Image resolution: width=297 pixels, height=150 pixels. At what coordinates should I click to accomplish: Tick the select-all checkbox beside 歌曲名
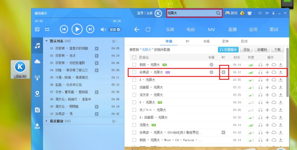point(134,57)
